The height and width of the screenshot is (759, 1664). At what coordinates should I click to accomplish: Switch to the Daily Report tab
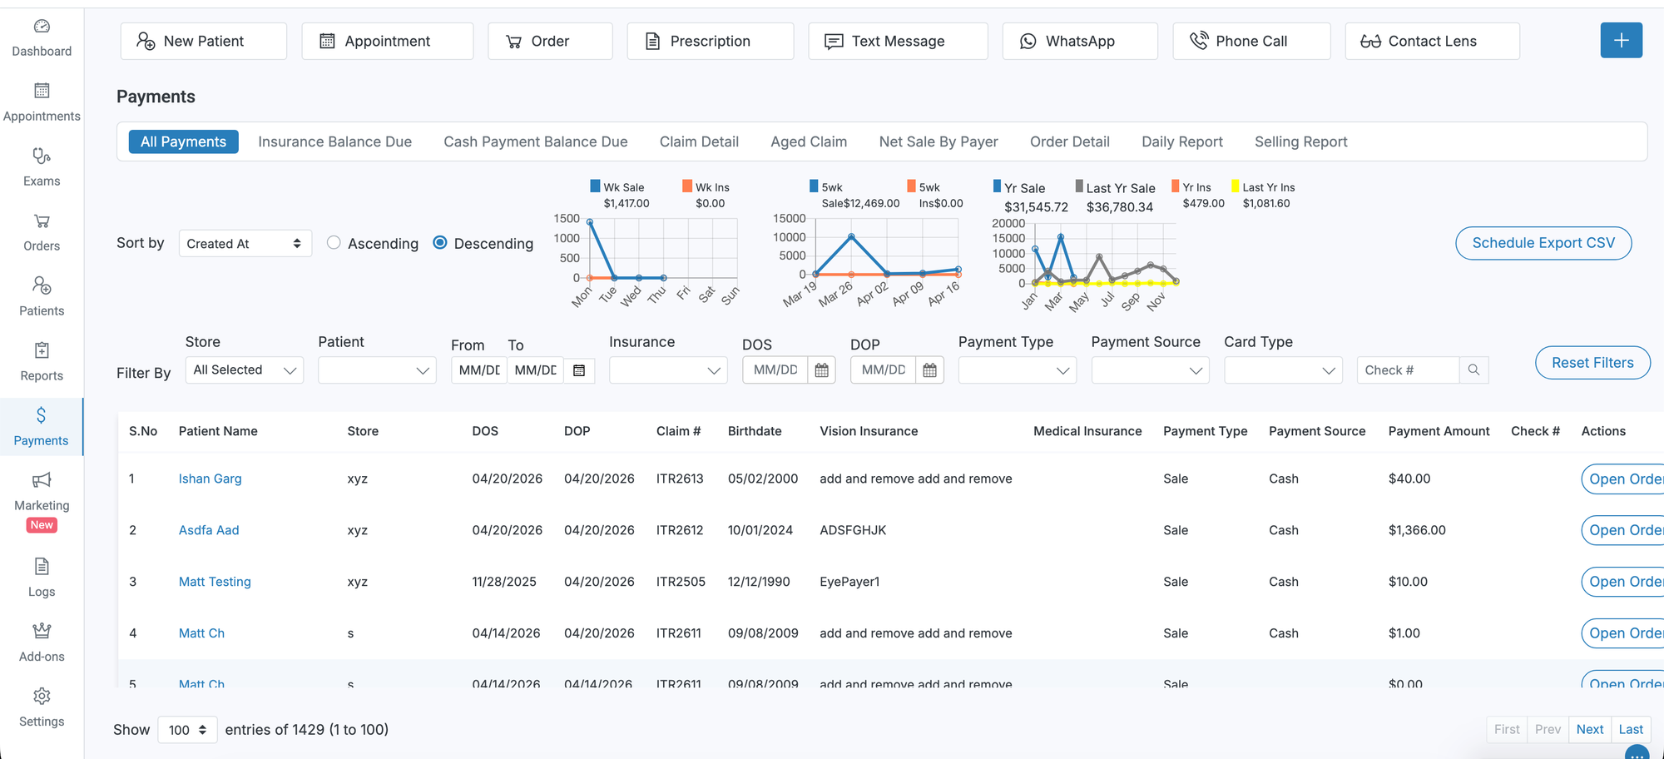[x=1181, y=141]
